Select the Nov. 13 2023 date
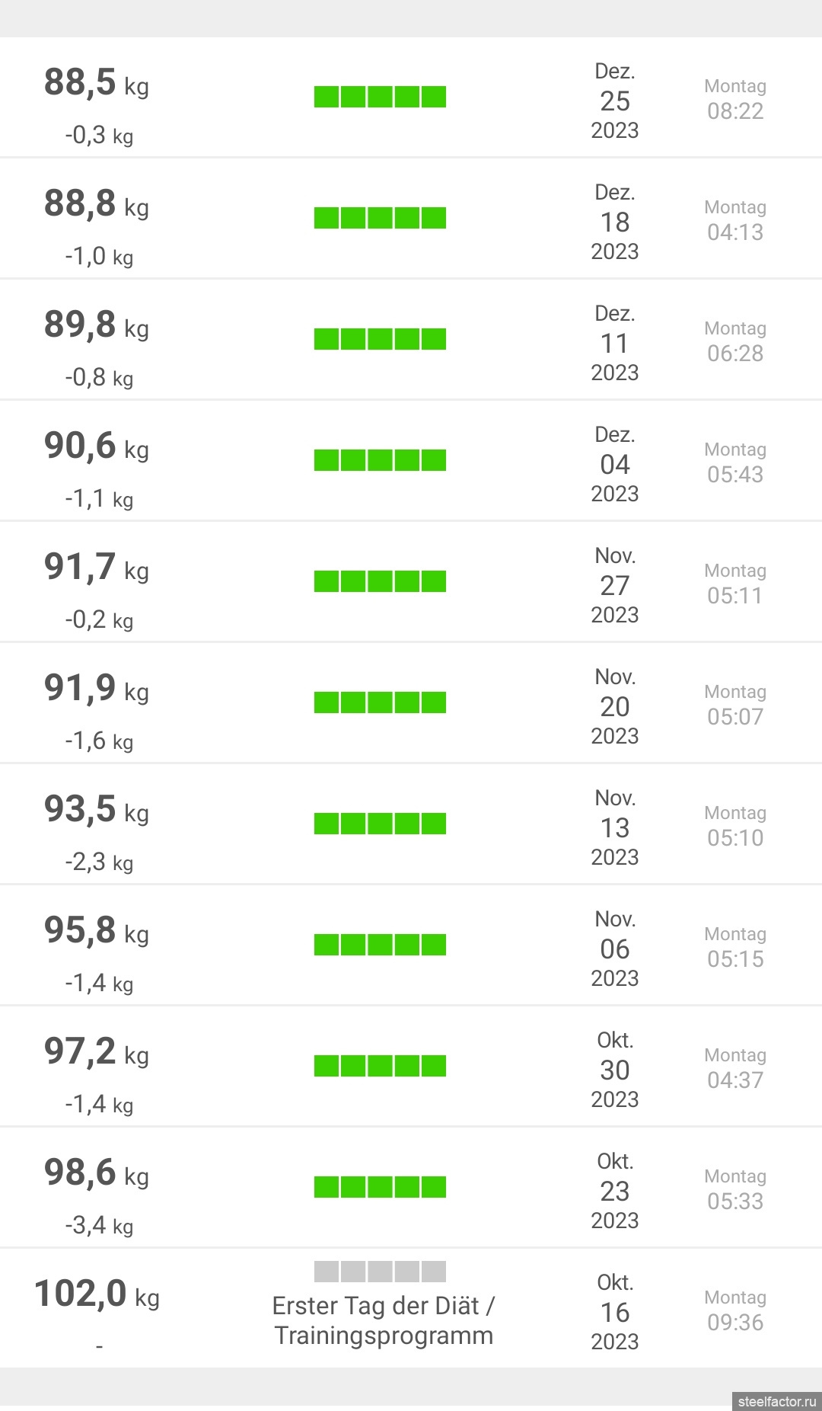Screen dimensions: 822x1411 (615, 827)
